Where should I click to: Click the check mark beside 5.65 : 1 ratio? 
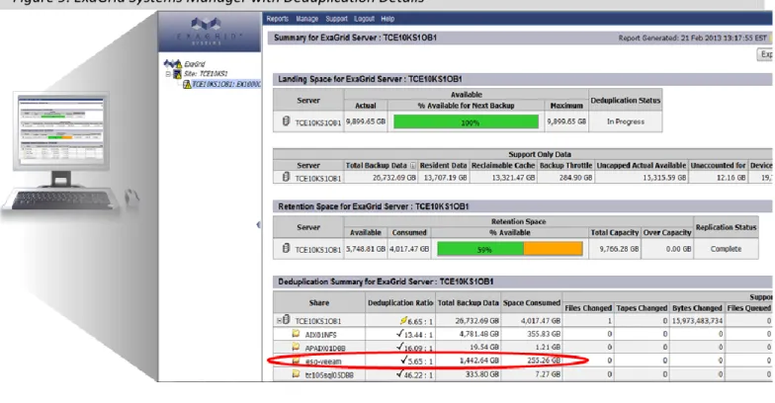coord(403,361)
